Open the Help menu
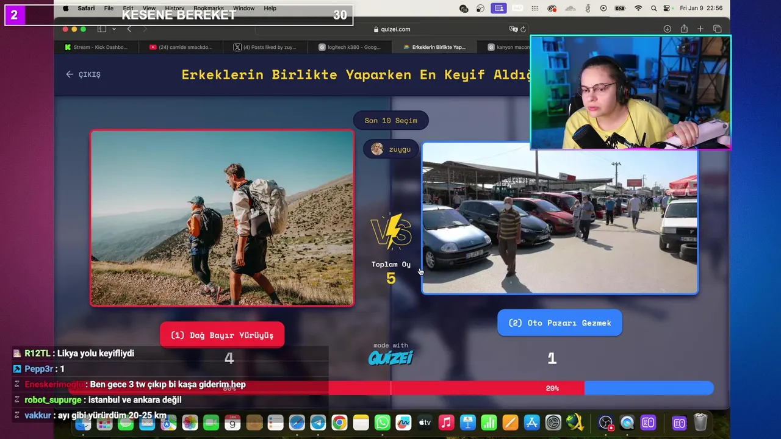781x439 pixels. pyautogui.click(x=270, y=9)
